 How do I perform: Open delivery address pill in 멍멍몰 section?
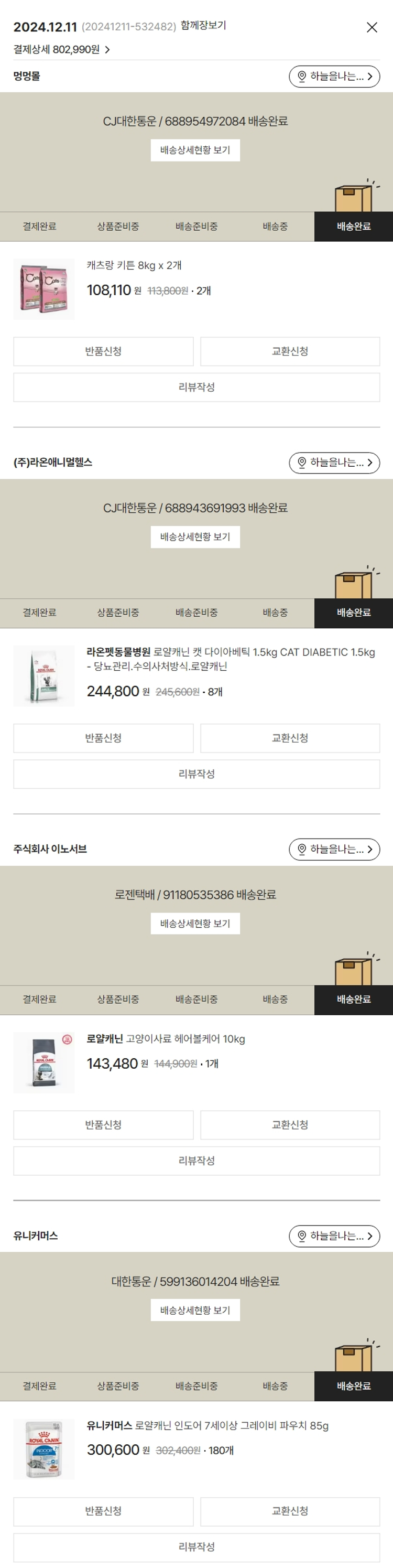(x=334, y=77)
